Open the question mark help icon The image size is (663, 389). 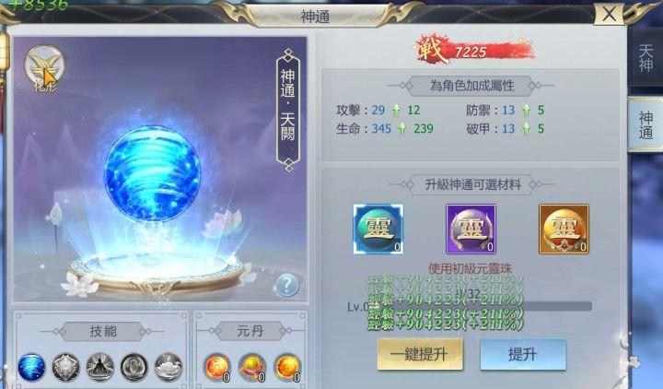click(285, 285)
